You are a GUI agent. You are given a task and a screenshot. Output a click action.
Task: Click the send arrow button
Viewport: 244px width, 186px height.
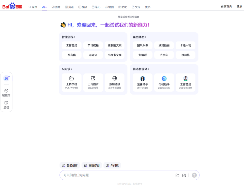[x=194, y=175]
